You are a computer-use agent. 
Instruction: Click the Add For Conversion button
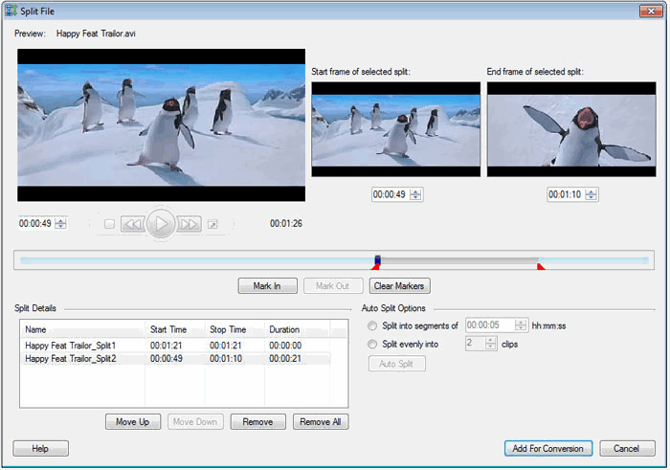(548, 448)
